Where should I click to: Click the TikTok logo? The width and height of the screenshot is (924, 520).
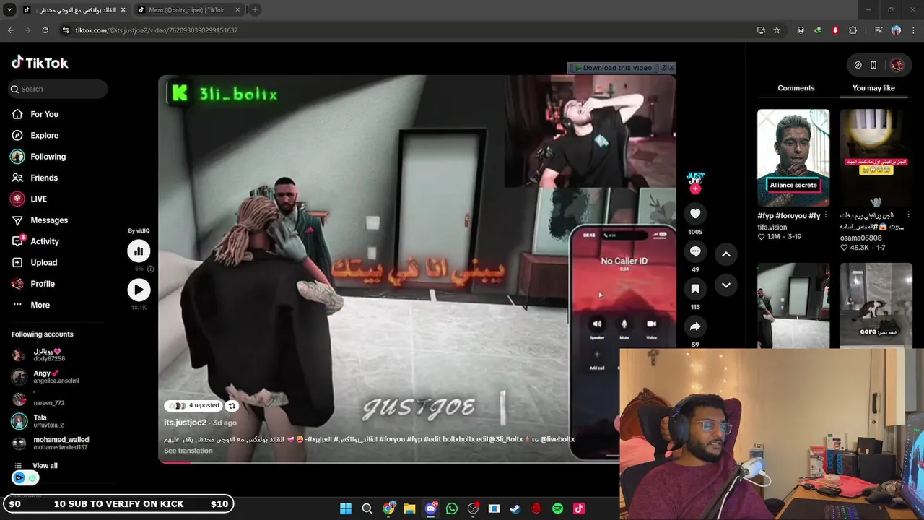pos(40,63)
